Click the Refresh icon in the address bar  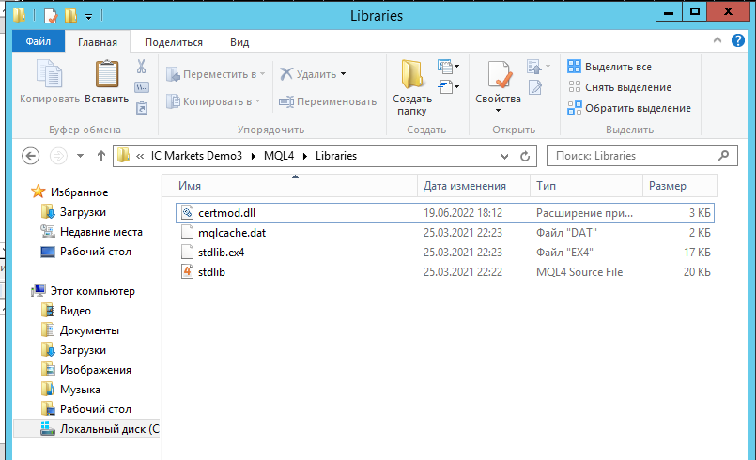tap(525, 156)
